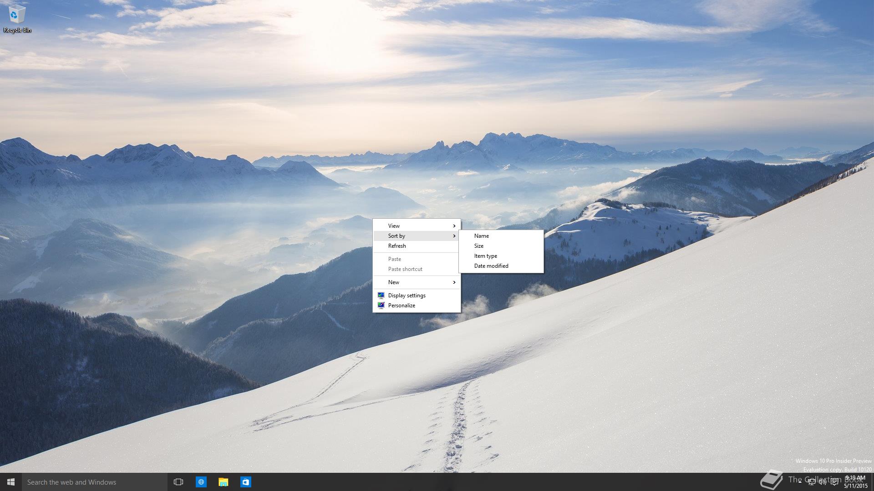Open the Recycle Bin desktop icon
874x491 pixels.
(x=17, y=19)
